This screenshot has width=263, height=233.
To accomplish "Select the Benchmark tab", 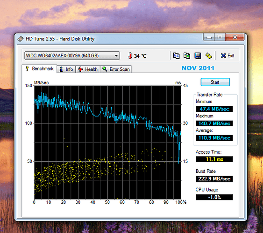I will [39, 69].
